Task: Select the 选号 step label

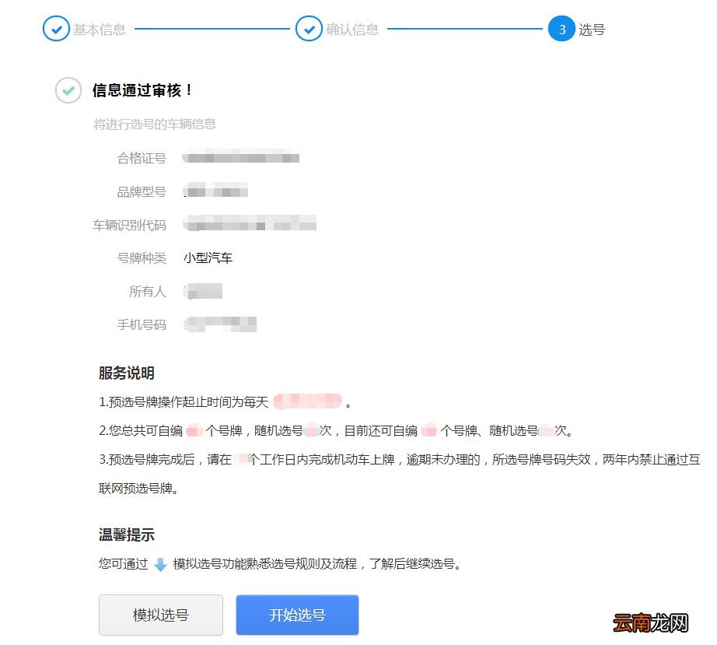Action: (592, 30)
